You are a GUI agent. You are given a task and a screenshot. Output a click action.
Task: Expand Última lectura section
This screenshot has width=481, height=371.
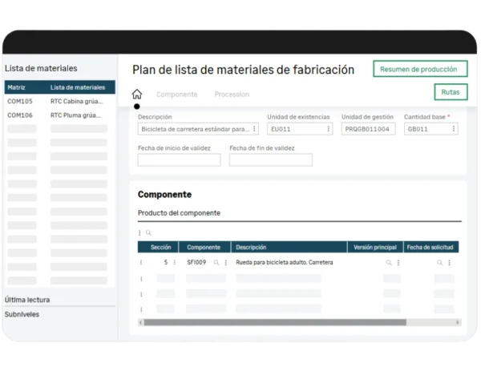click(27, 300)
